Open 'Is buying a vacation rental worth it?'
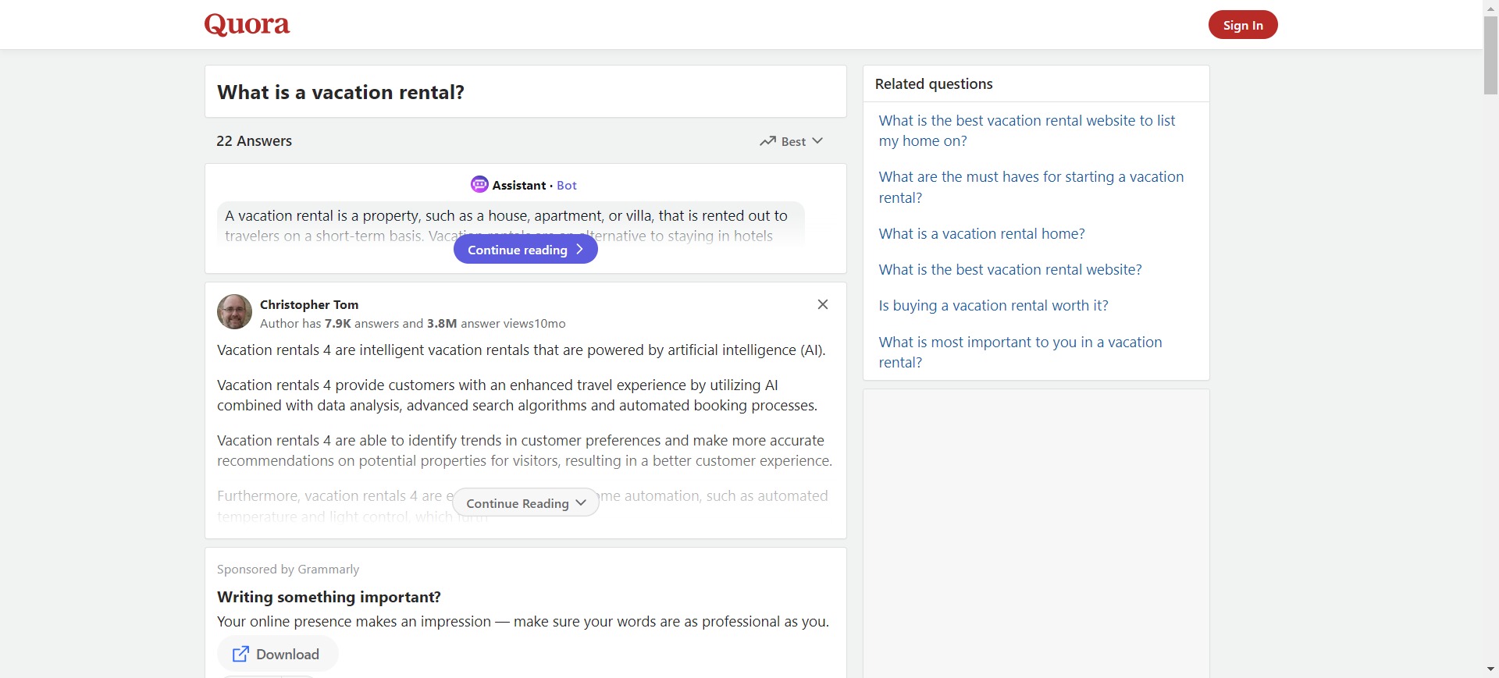The image size is (1499, 678). click(993, 306)
